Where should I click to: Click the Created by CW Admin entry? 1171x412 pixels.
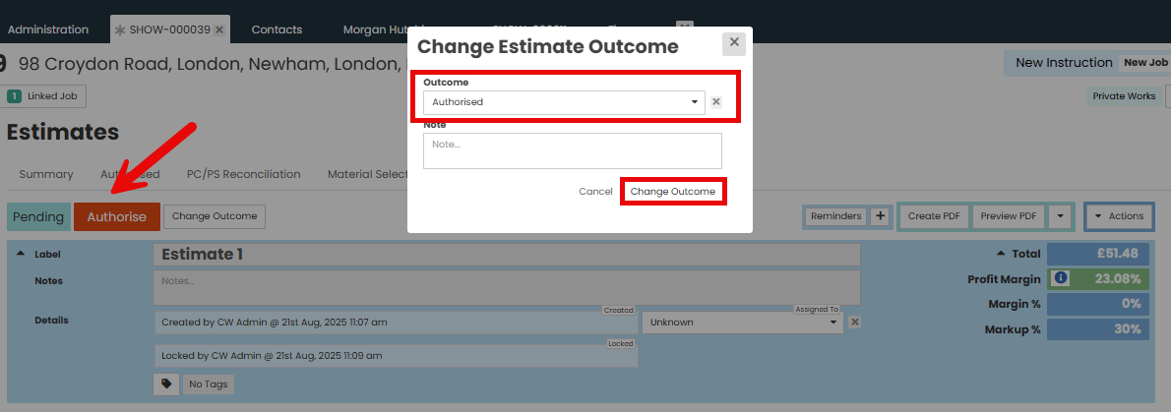(x=395, y=323)
